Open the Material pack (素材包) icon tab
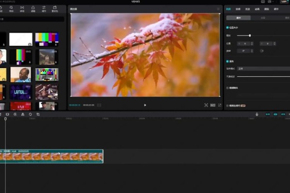 click(55, 9)
